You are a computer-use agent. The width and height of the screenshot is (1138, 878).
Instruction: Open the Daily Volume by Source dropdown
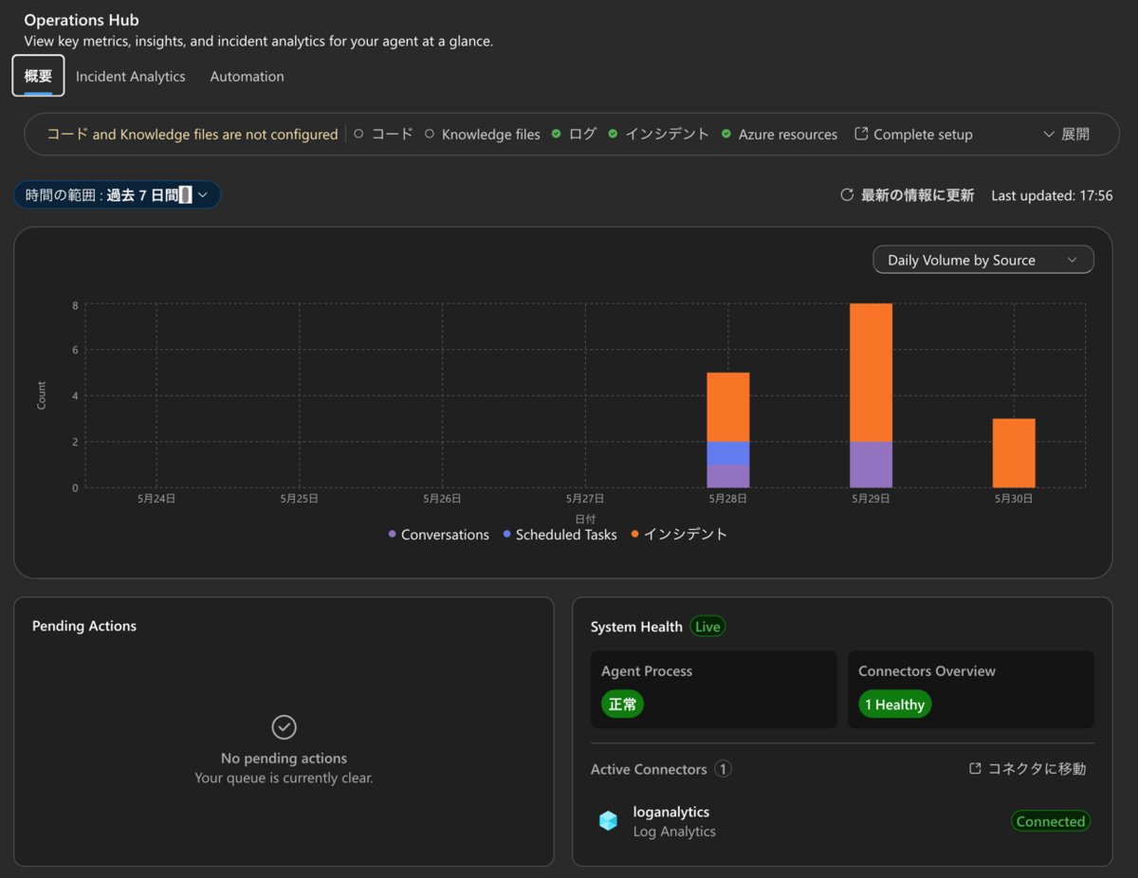coord(982,260)
